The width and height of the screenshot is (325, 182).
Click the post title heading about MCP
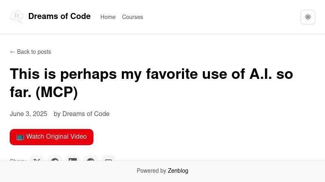(151, 83)
